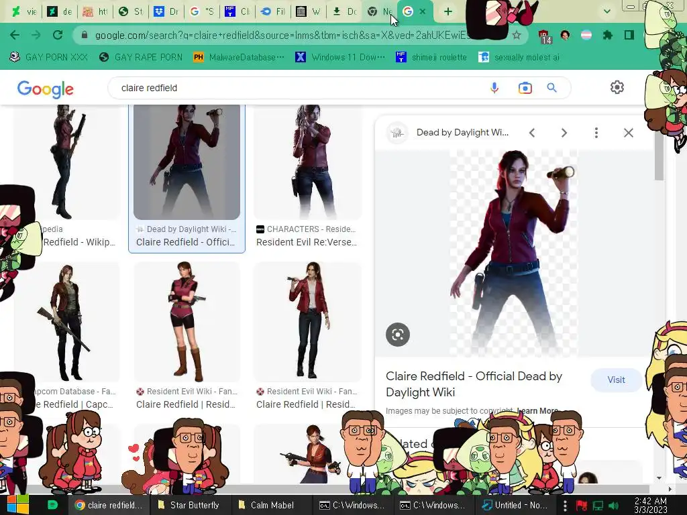Switch to the 'St' tab
The height and width of the screenshot is (515, 687).
(131, 12)
